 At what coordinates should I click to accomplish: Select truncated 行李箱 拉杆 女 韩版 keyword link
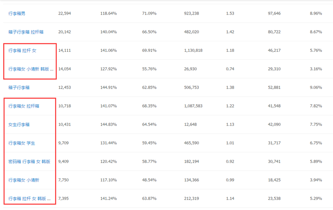click(29, 198)
